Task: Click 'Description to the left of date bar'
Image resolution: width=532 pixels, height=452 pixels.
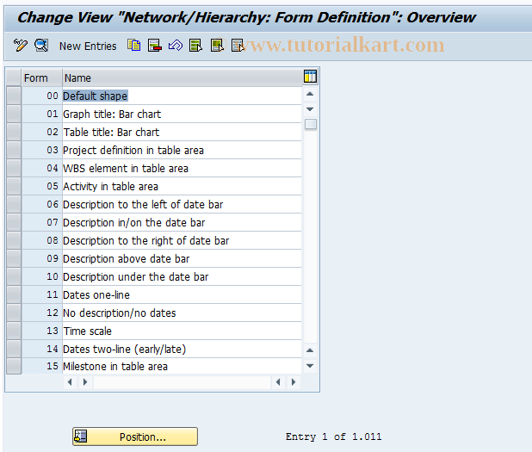Action: point(182,204)
